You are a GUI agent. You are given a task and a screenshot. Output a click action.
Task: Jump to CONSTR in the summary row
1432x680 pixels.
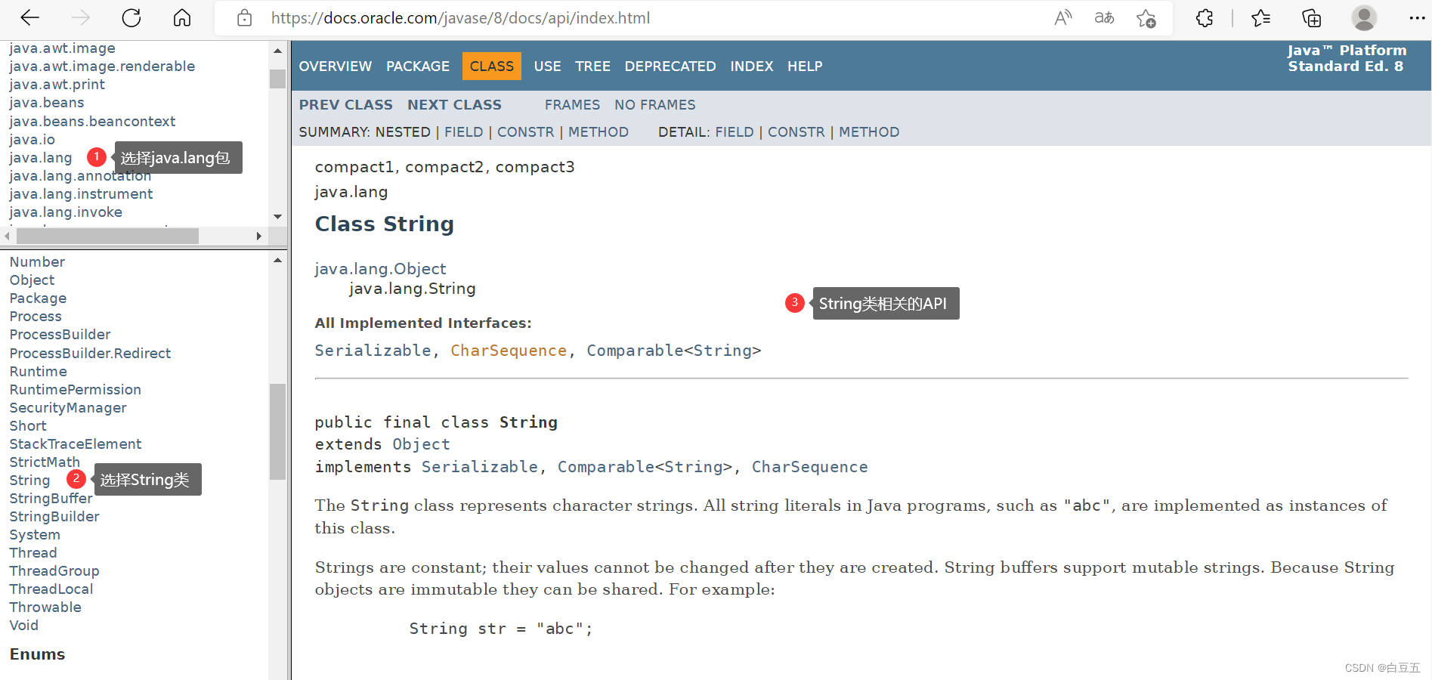tap(525, 132)
